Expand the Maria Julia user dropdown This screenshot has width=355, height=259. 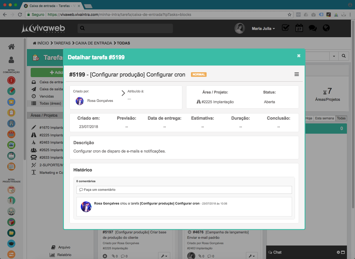[263, 29]
